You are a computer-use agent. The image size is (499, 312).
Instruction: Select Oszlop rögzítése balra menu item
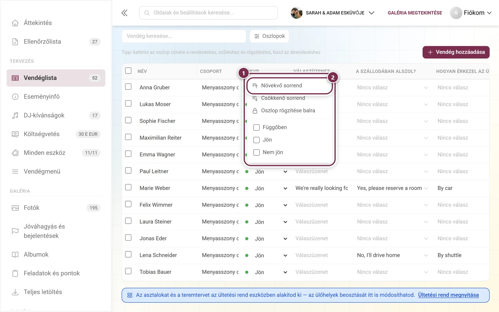[290, 111]
